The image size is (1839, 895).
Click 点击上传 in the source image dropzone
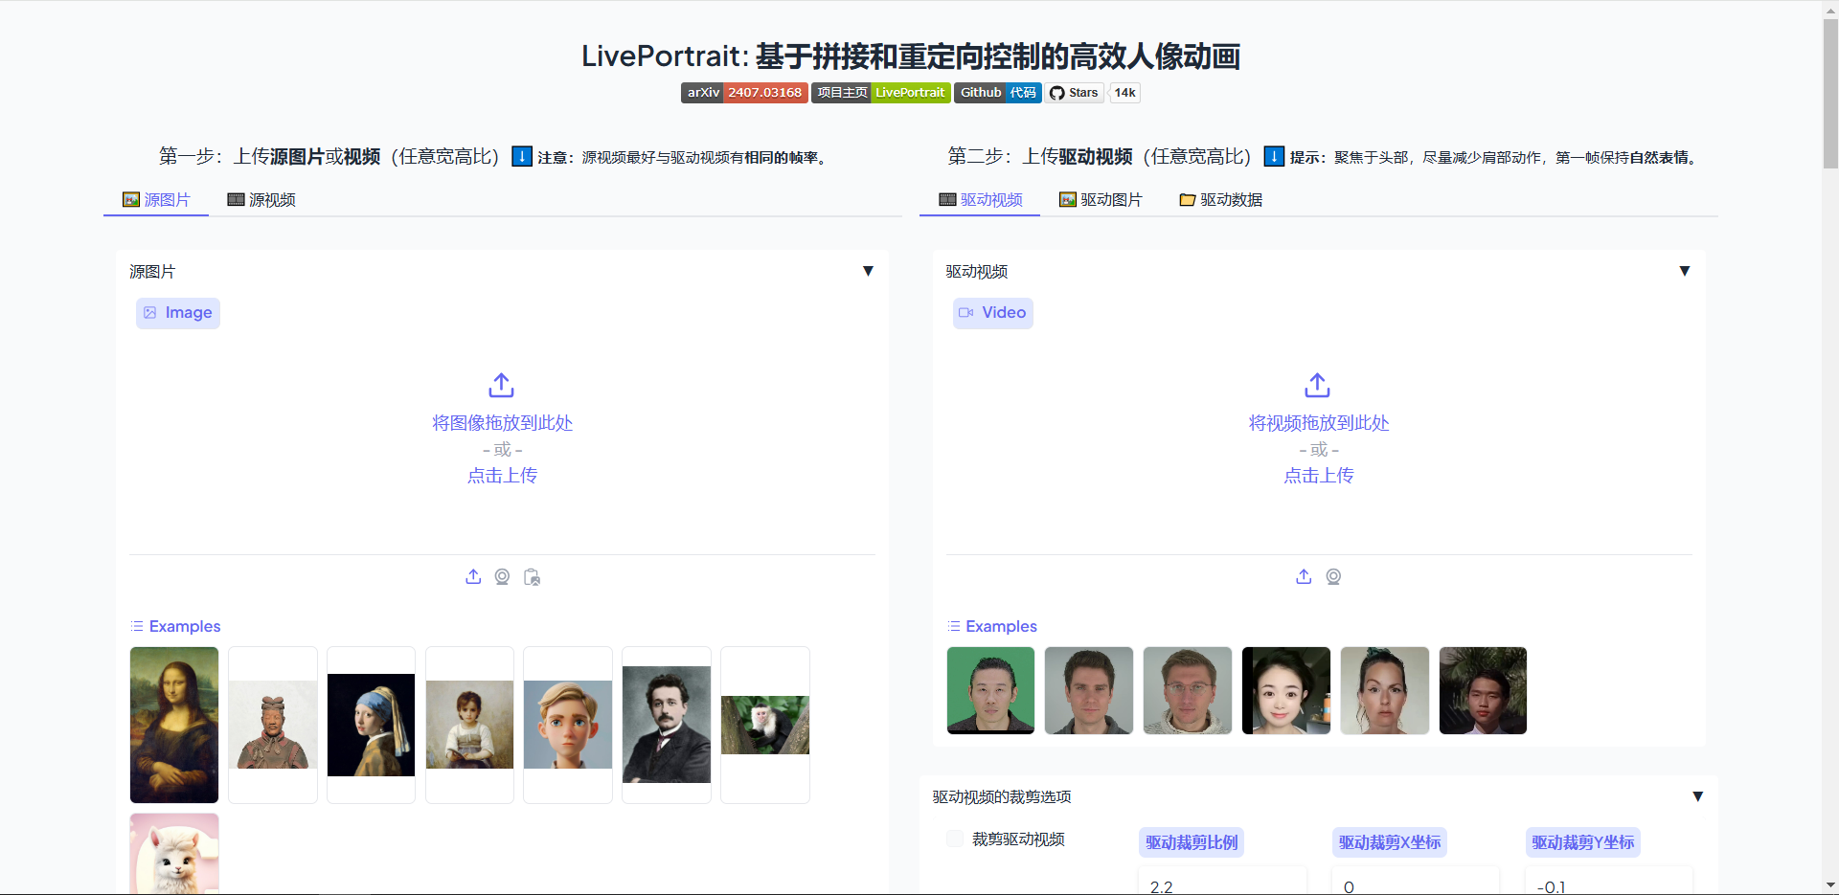pyautogui.click(x=502, y=475)
